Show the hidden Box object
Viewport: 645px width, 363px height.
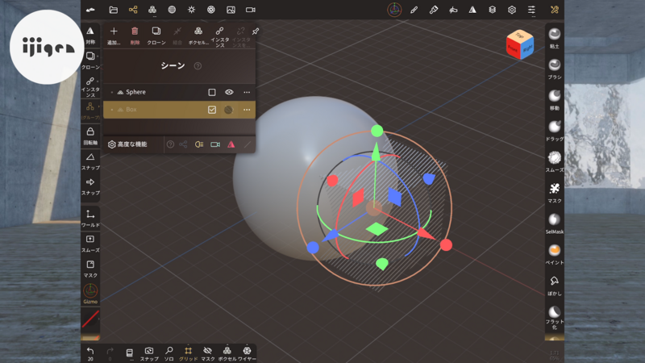click(229, 110)
